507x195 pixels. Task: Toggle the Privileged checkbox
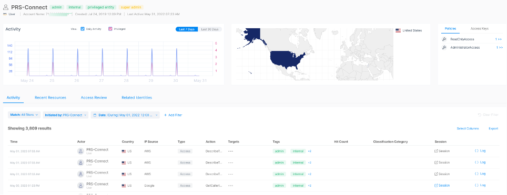pyautogui.click(x=110, y=29)
